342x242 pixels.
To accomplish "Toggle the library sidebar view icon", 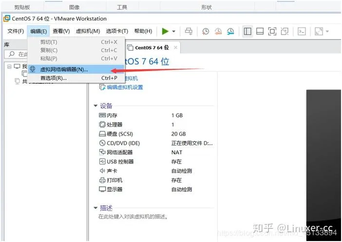I will click(247, 31).
